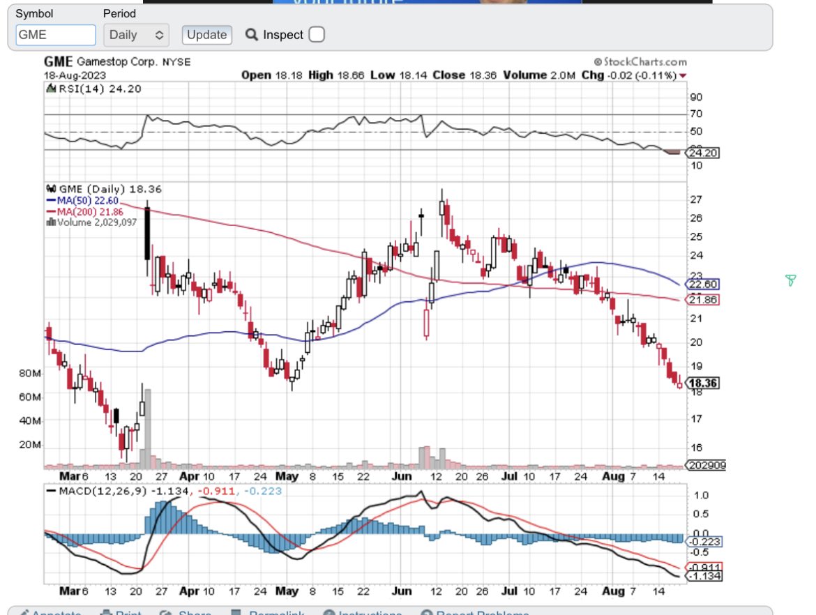This screenshot has height=615, width=816.
Task: Click the 'Symbol' field label
Action: coord(34,13)
